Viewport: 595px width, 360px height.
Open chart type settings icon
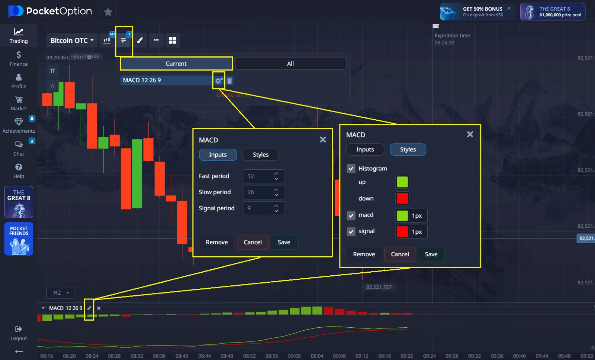pyautogui.click(x=107, y=40)
